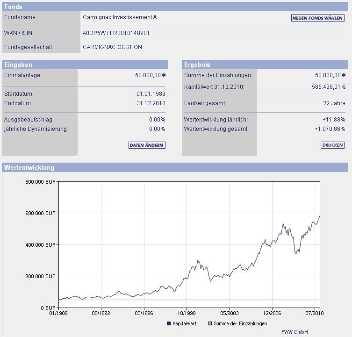
Task: Select the text CARMIGNAC GESTION
Action: [112, 47]
